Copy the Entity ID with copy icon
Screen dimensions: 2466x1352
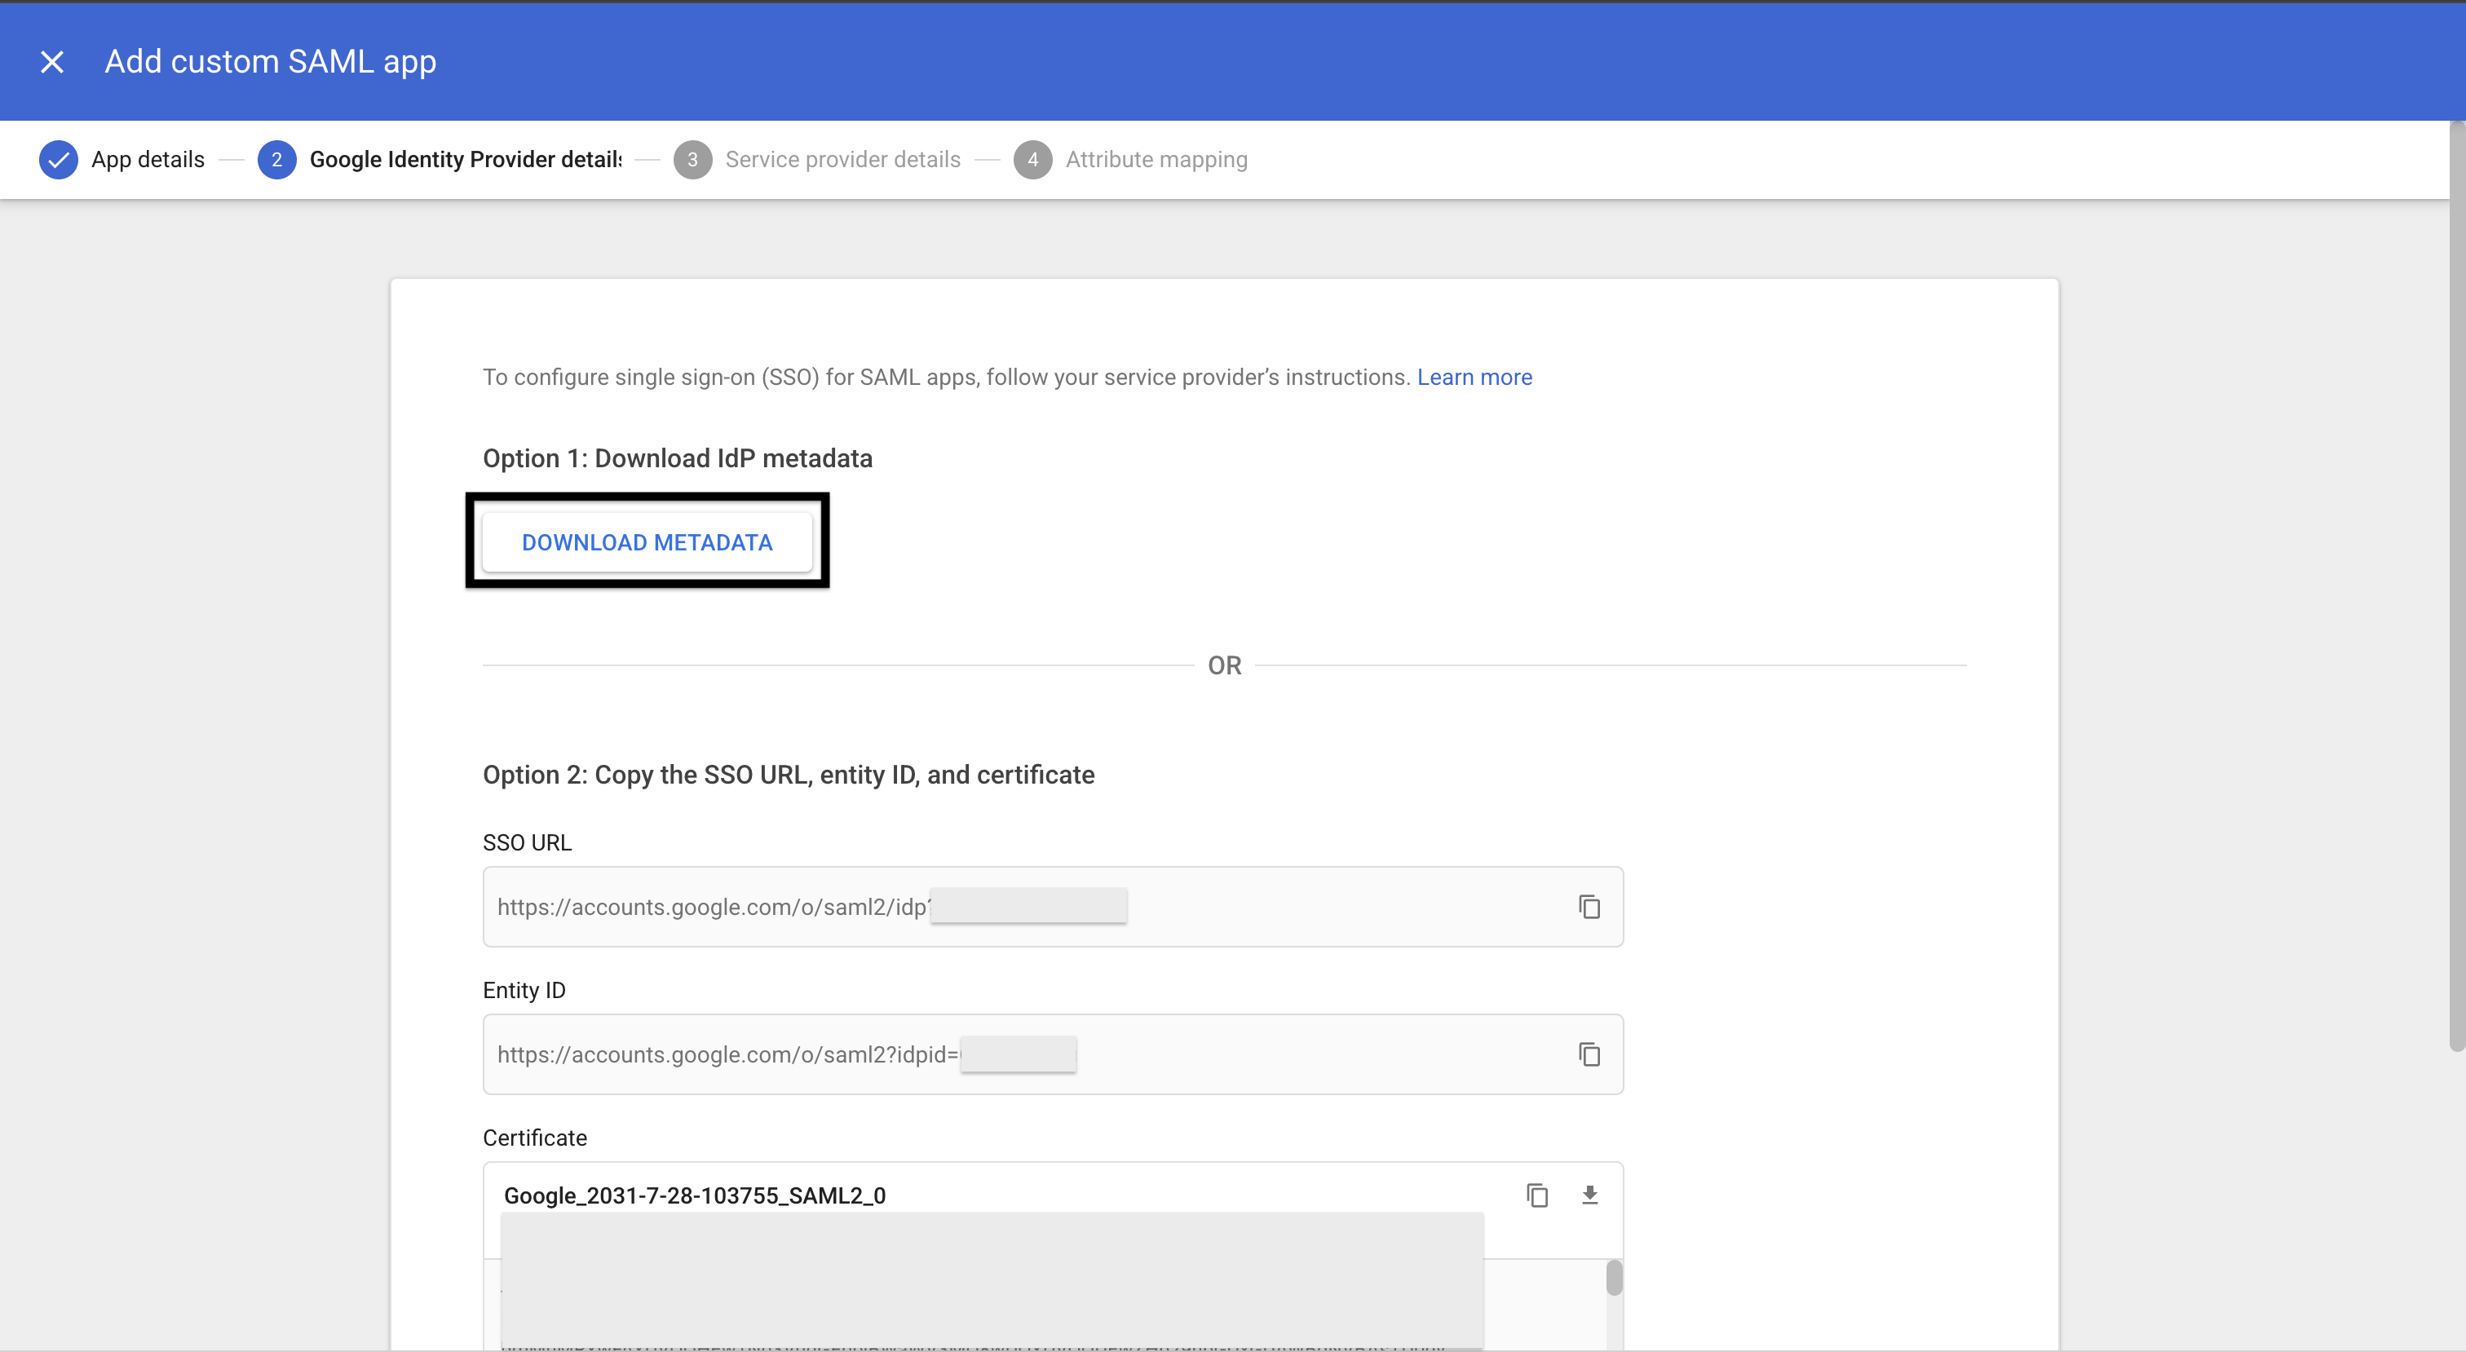(x=1589, y=1054)
